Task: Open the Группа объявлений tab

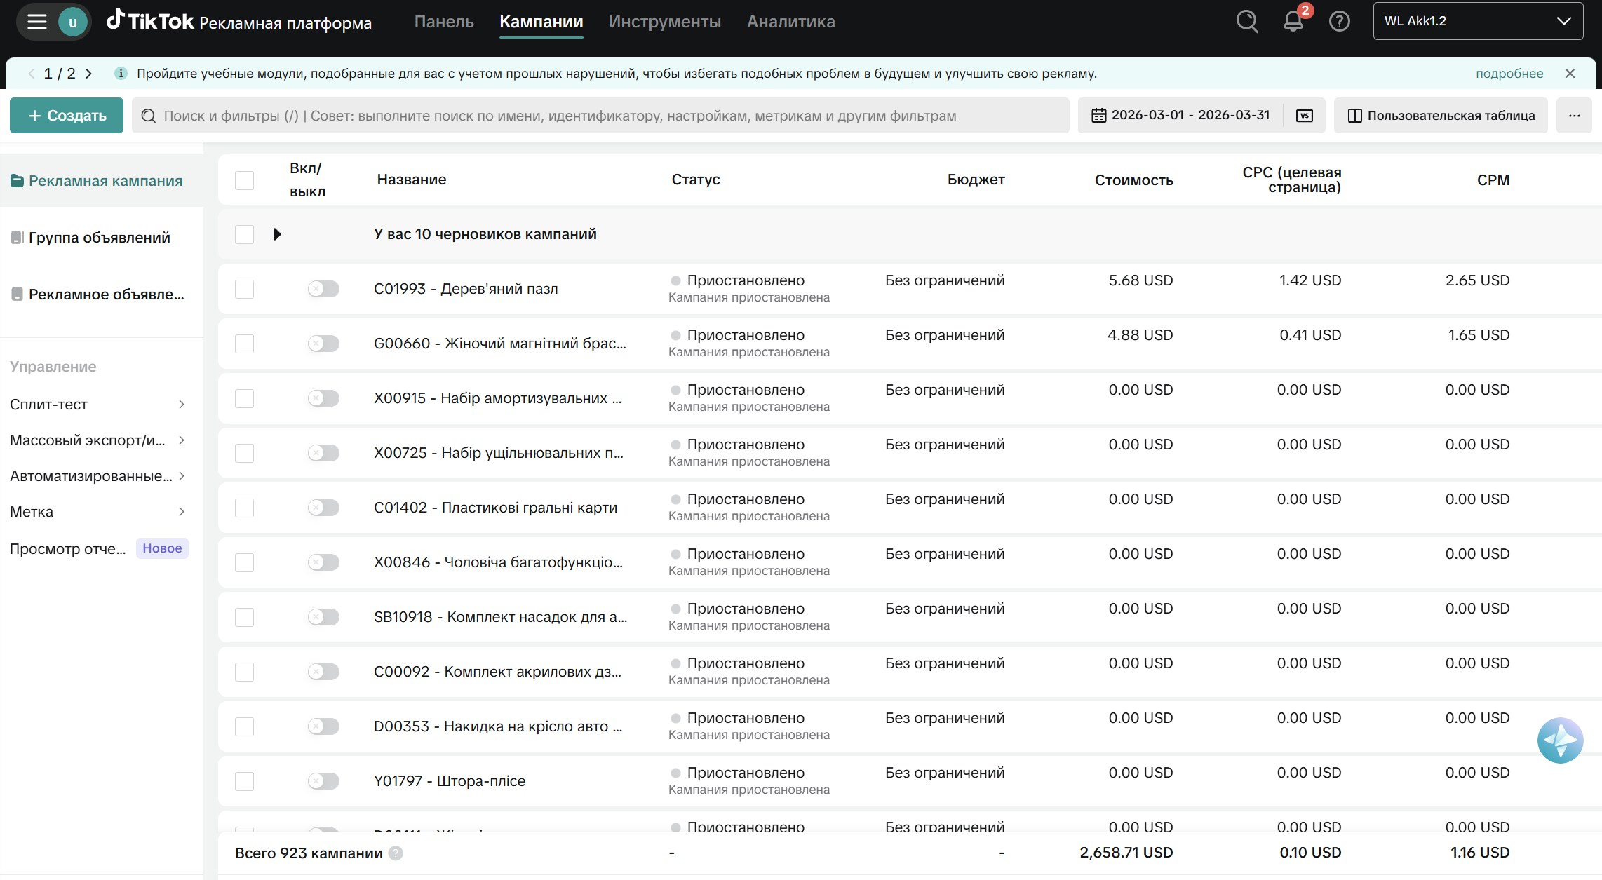Action: pyautogui.click(x=99, y=238)
